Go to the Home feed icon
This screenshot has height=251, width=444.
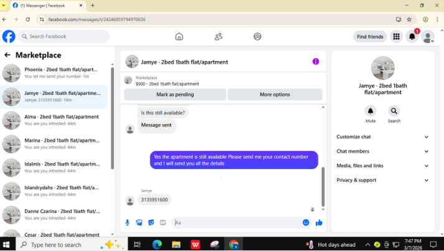tap(179, 37)
